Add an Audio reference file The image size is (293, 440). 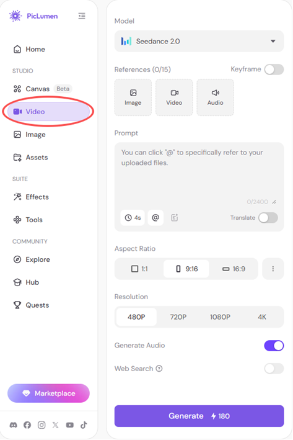point(215,97)
